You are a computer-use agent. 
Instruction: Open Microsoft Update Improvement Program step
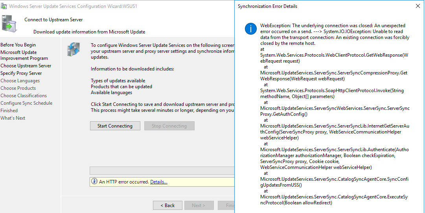click(24, 55)
